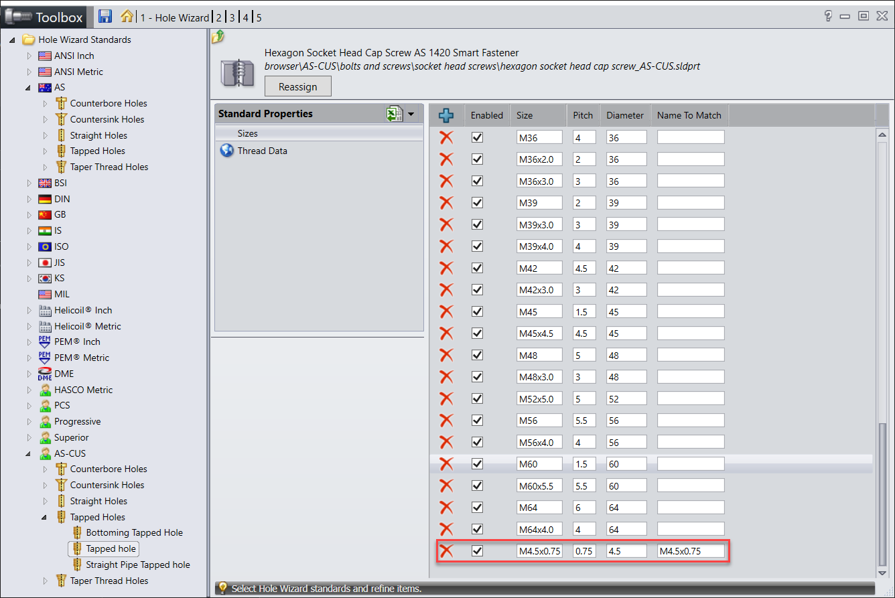Click the blue plus add-row icon

click(446, 115)
